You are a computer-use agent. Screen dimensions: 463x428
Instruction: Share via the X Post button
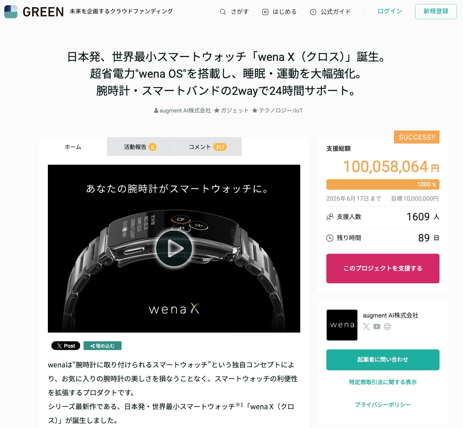(x=66, y=346)
